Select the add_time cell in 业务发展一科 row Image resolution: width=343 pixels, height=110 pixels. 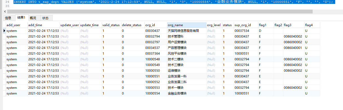click(44, 76)
